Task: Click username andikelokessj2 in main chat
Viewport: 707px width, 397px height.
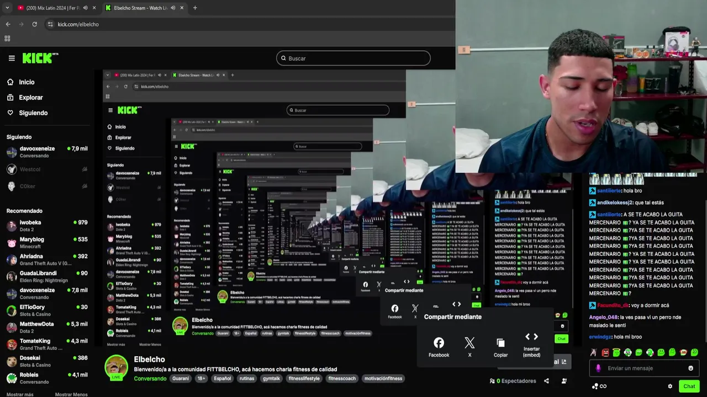Action: [615, 202]
